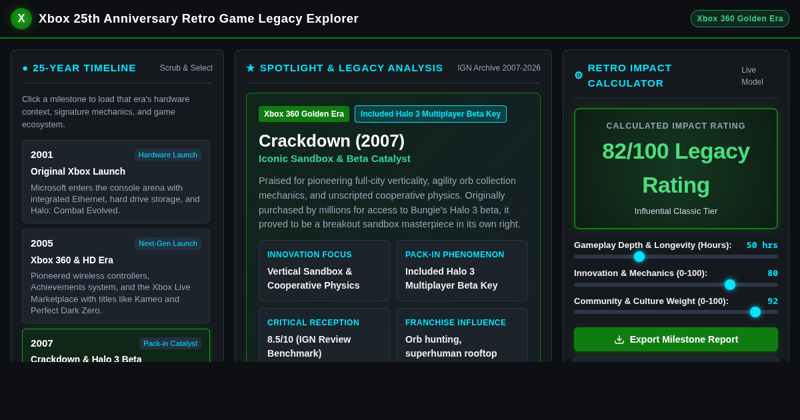Click the Calculated Impact Rating heading
800x420 pixels.
[x=676, y=126]
